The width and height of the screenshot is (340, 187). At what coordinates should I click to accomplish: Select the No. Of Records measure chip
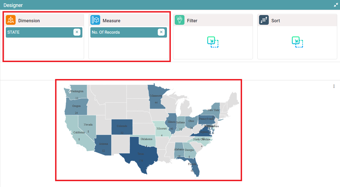tap(122, 32)
